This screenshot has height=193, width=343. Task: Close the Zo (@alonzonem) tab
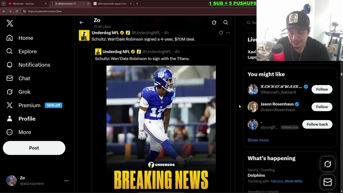88,4
